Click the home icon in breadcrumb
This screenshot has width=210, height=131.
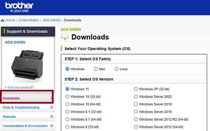coord(3,20)
